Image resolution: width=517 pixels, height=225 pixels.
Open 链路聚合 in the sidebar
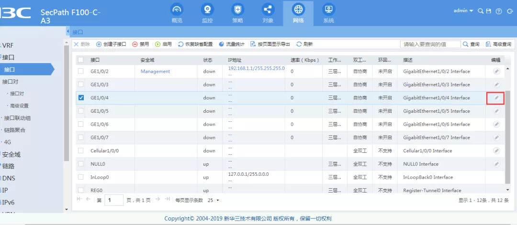click(x=14, y=130)
